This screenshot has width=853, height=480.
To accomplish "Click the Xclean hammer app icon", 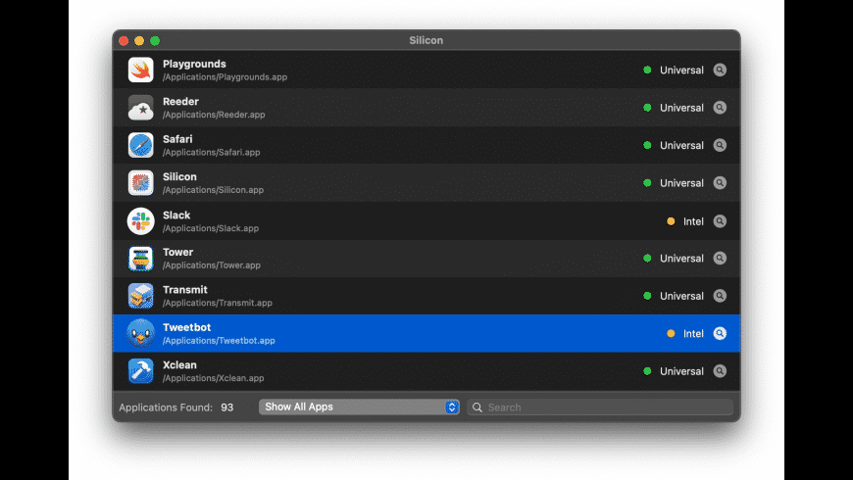I will (140, 370).
